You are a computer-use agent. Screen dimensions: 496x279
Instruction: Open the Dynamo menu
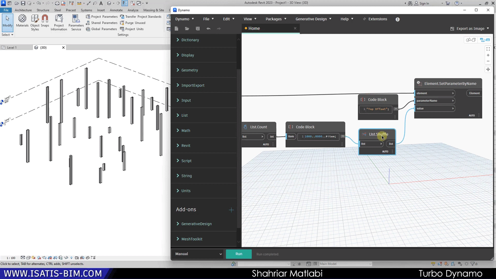(x=185, y=19)
